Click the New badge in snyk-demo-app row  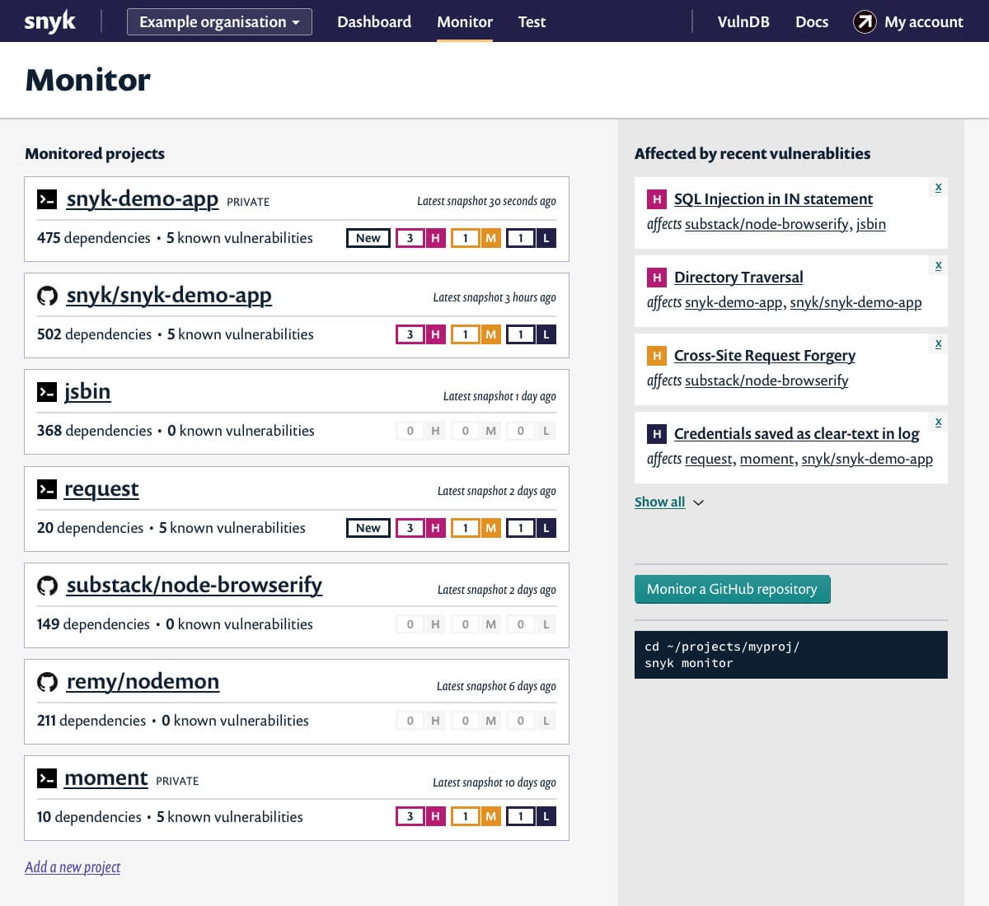[x=368, y=238]
